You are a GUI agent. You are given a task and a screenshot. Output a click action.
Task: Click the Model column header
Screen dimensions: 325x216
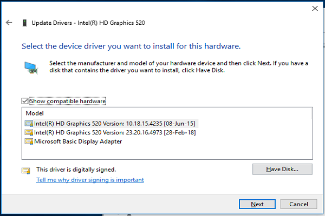point(35,113)
